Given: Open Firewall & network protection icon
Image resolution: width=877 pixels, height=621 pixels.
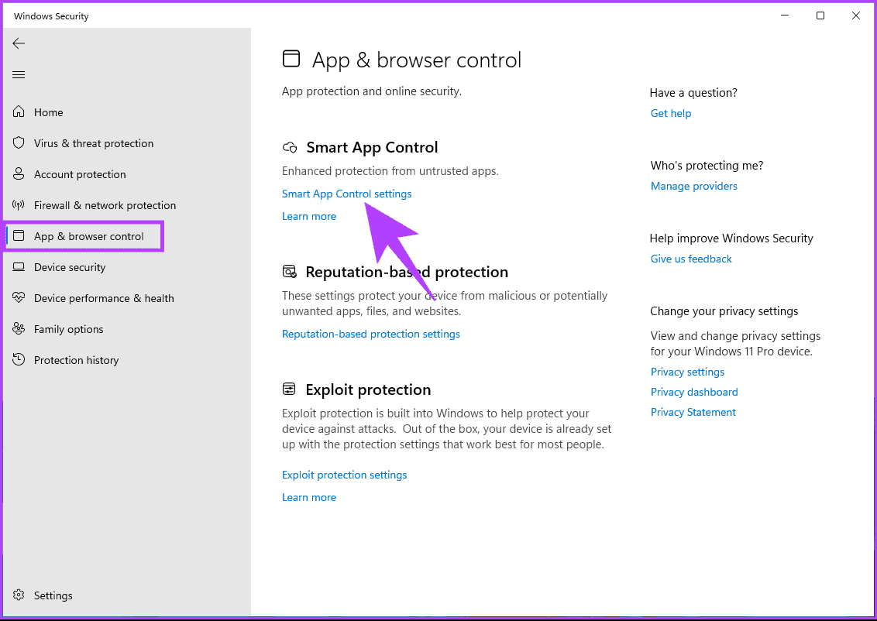Looking at the screenshot, I should pyautogui.click(x=19, y=205).
